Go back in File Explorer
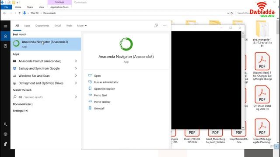Viewport: 280px width, 157px height. coord(5,13)
